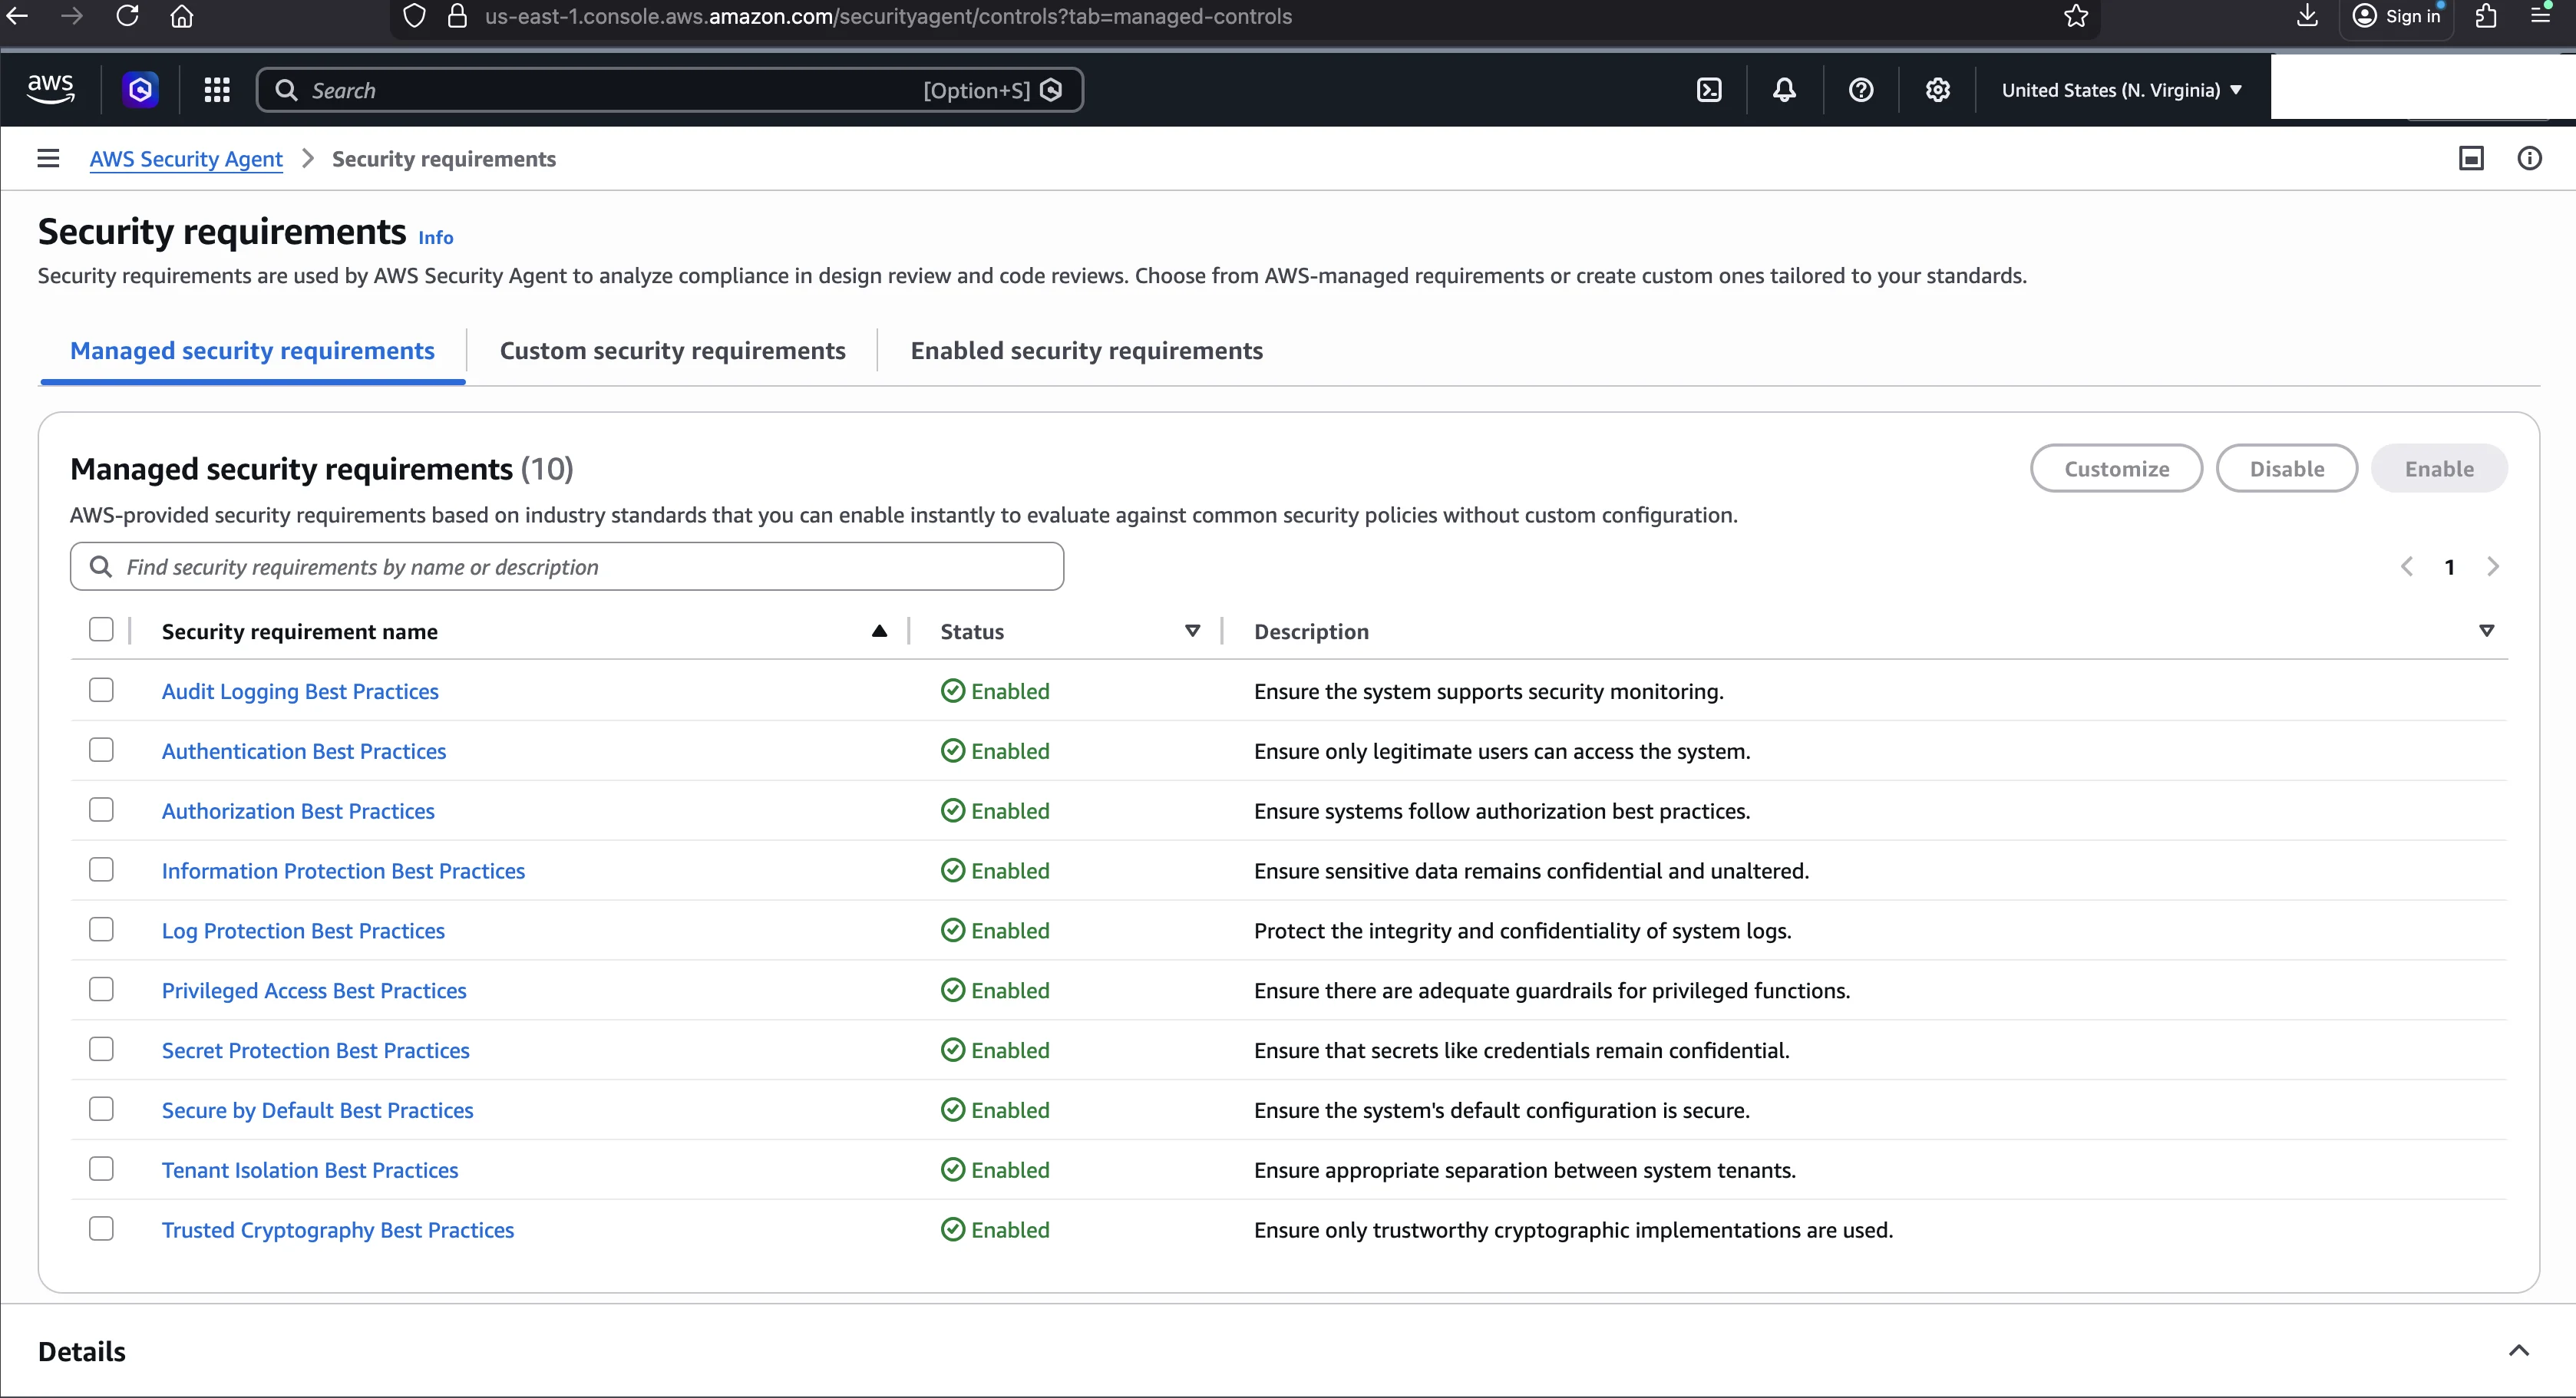Screen dimensions: 2576x1398
Task: Click page number 1 in pagination
Action: click(x=2450, y=568)
